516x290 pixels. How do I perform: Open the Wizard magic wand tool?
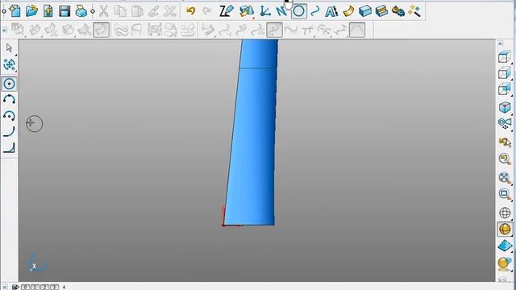(x=414, y=11)
